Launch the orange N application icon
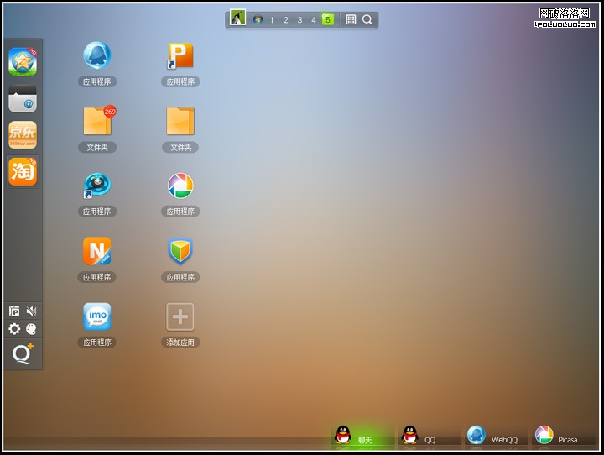The height and width of the screenshot is (455, 604). point(97,250)
